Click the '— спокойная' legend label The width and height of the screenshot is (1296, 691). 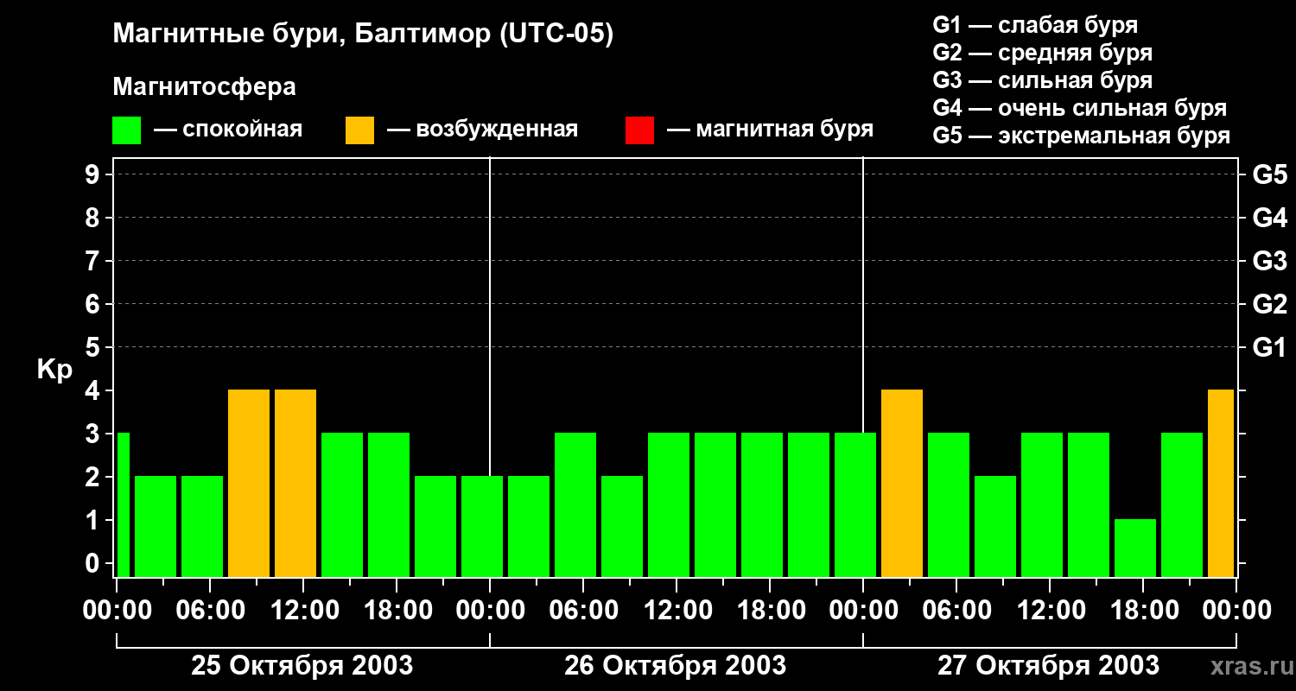click(228, 130)
